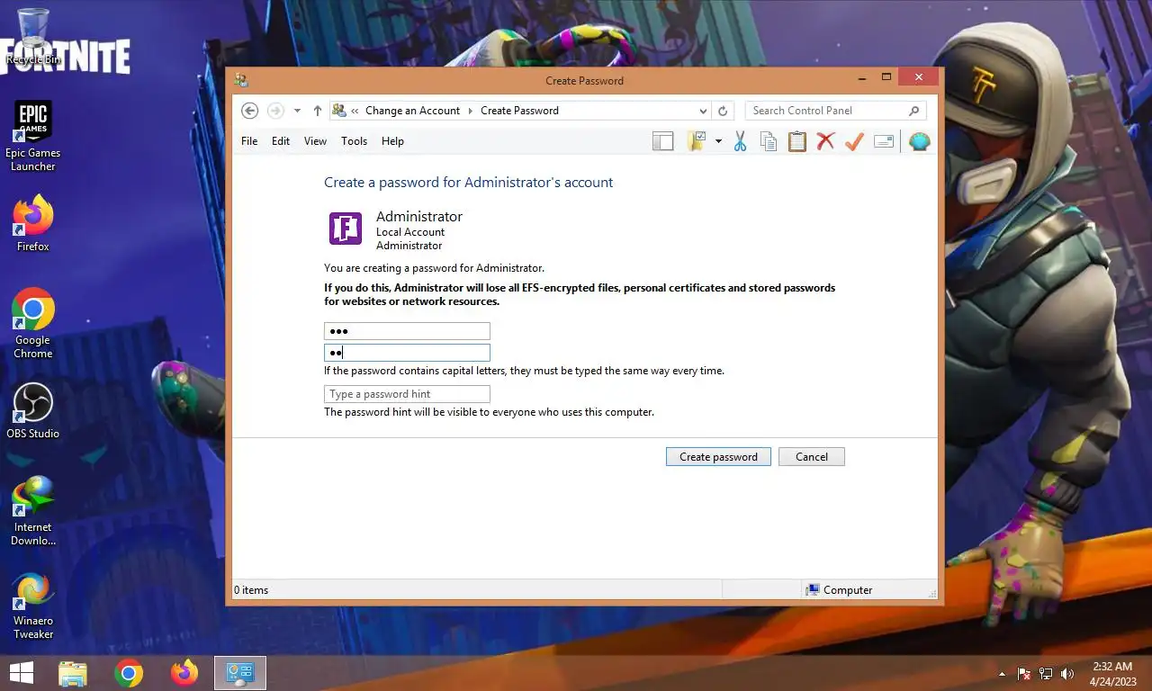Open the Recycle Bin desktop icon
The height and width of the screenshot is (691, 1152).
pos(33,38)
